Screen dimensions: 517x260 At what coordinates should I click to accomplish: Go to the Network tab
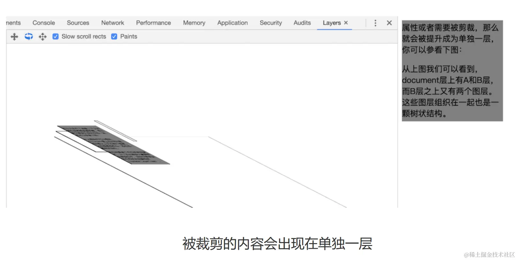113,23
